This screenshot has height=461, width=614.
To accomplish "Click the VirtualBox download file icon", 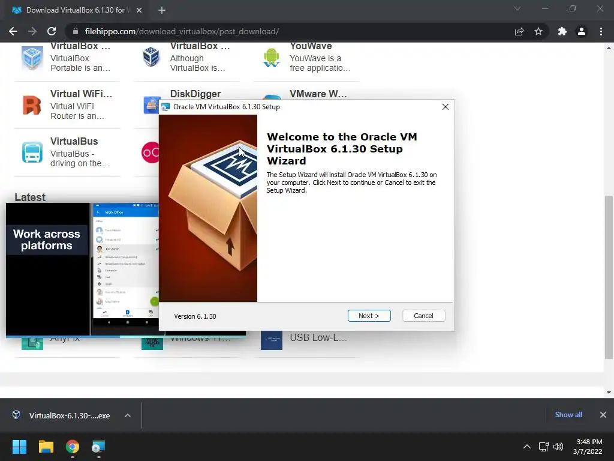I will (16, 415).
